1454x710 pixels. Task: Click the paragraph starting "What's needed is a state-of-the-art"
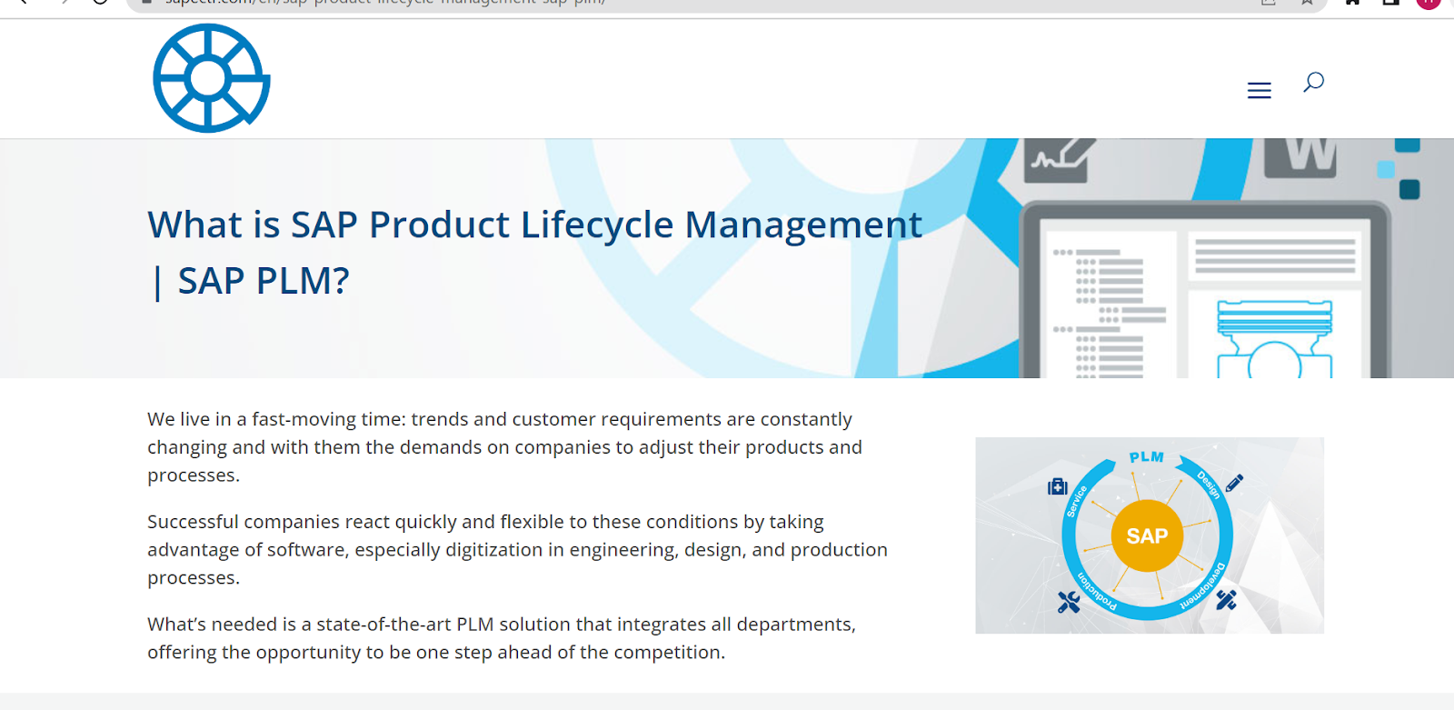(502, 638)
